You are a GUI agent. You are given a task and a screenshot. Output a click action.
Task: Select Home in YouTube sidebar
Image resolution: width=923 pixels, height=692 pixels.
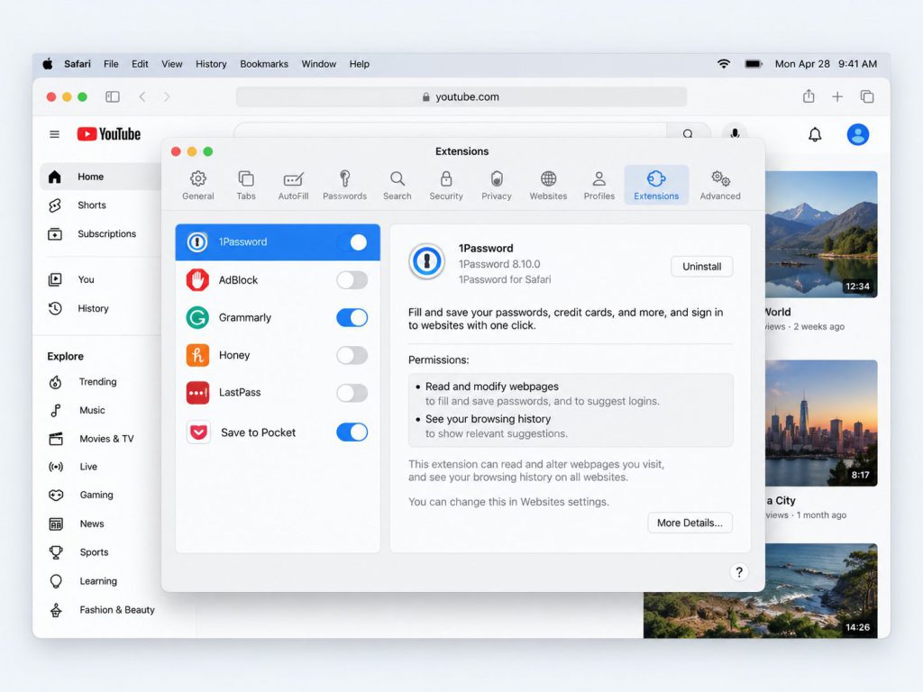coord(101,177)
